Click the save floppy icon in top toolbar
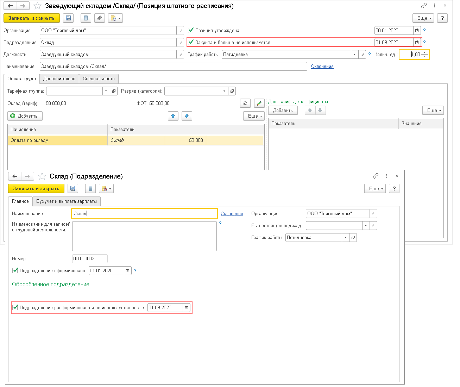Viewport: 460px width, 387px height. 68,18
